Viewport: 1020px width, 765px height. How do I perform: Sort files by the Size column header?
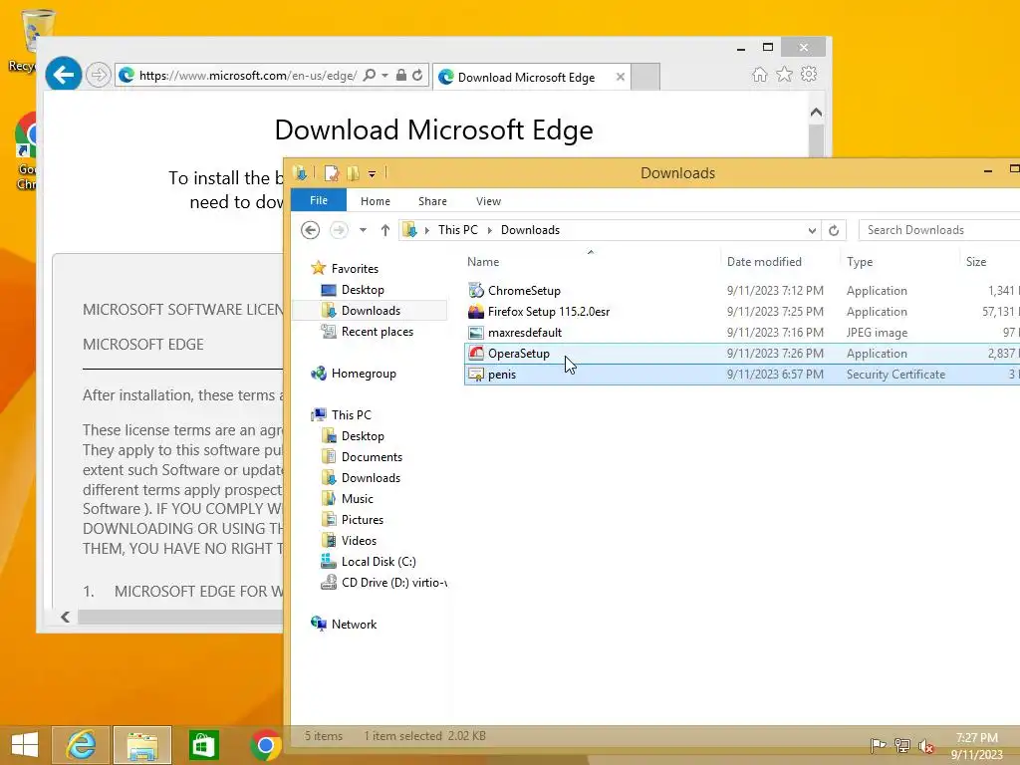click(976, 262)
